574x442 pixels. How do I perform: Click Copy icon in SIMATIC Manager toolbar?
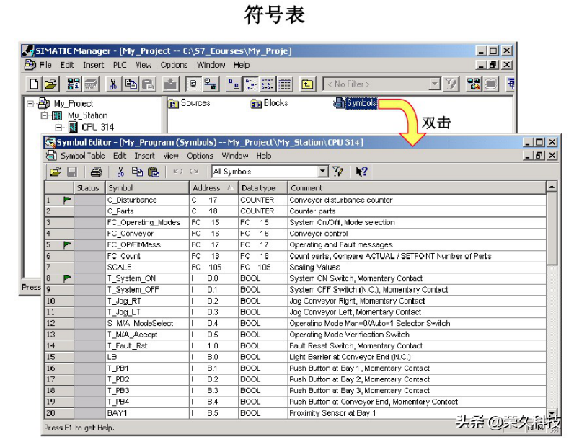click(131, 84)
